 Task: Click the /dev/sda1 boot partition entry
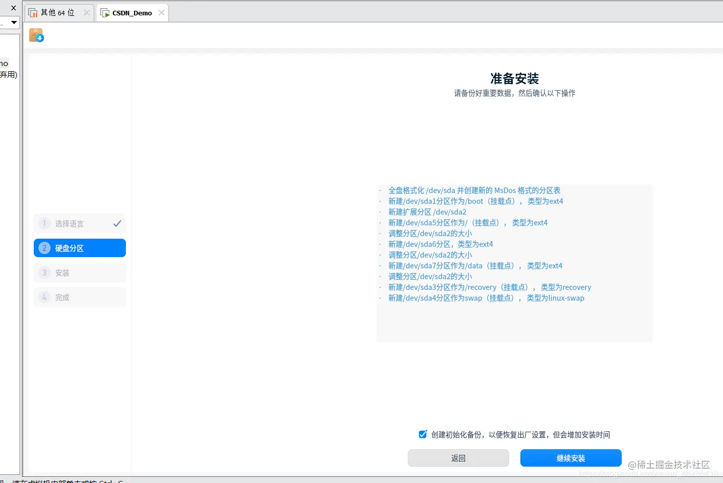pos(475,201)
